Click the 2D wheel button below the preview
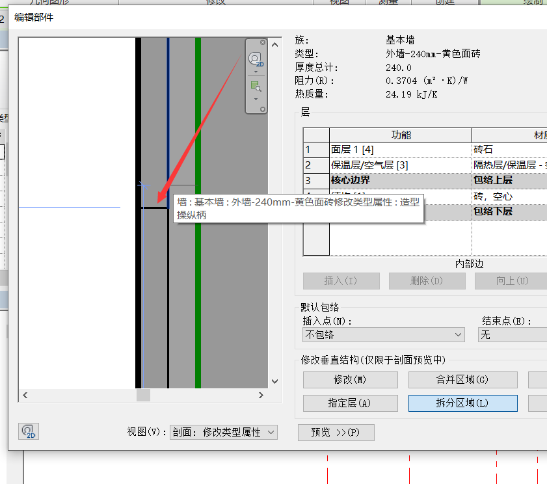Viewport: 547px width, 484px height. point(29,431)
